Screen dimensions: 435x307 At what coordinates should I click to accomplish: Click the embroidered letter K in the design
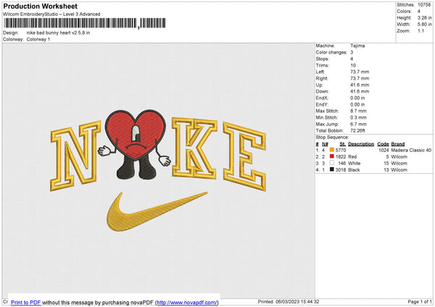coord(194,148)
